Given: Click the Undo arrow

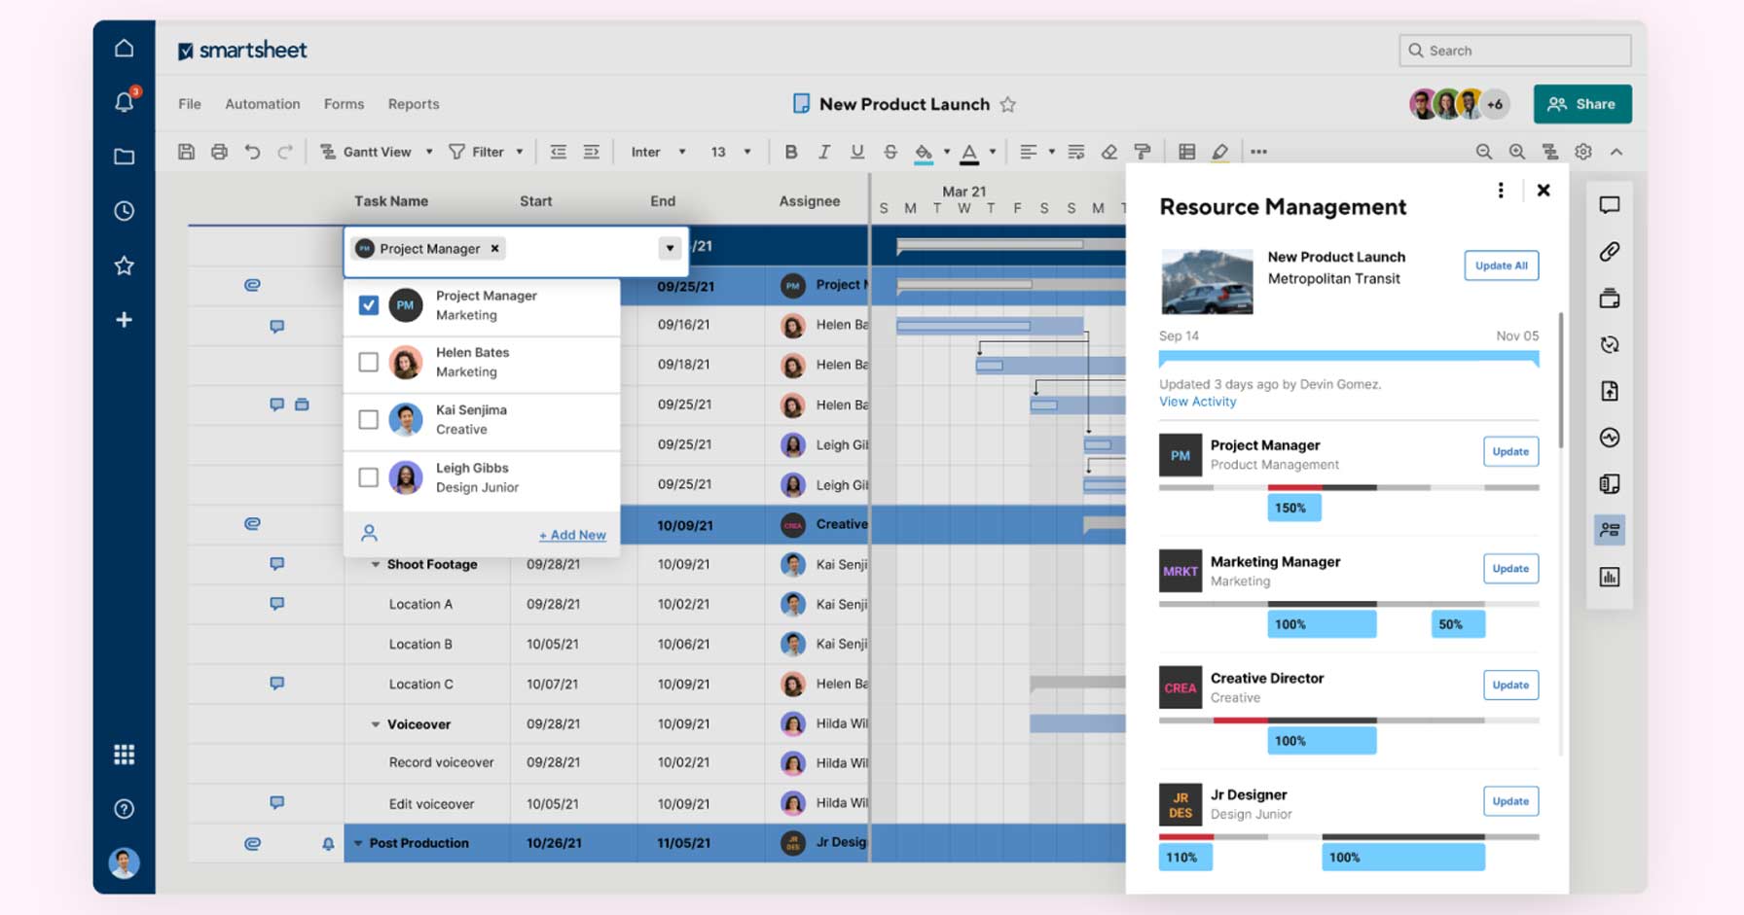Looking at the screenshot, I should [x=252, y=152].
